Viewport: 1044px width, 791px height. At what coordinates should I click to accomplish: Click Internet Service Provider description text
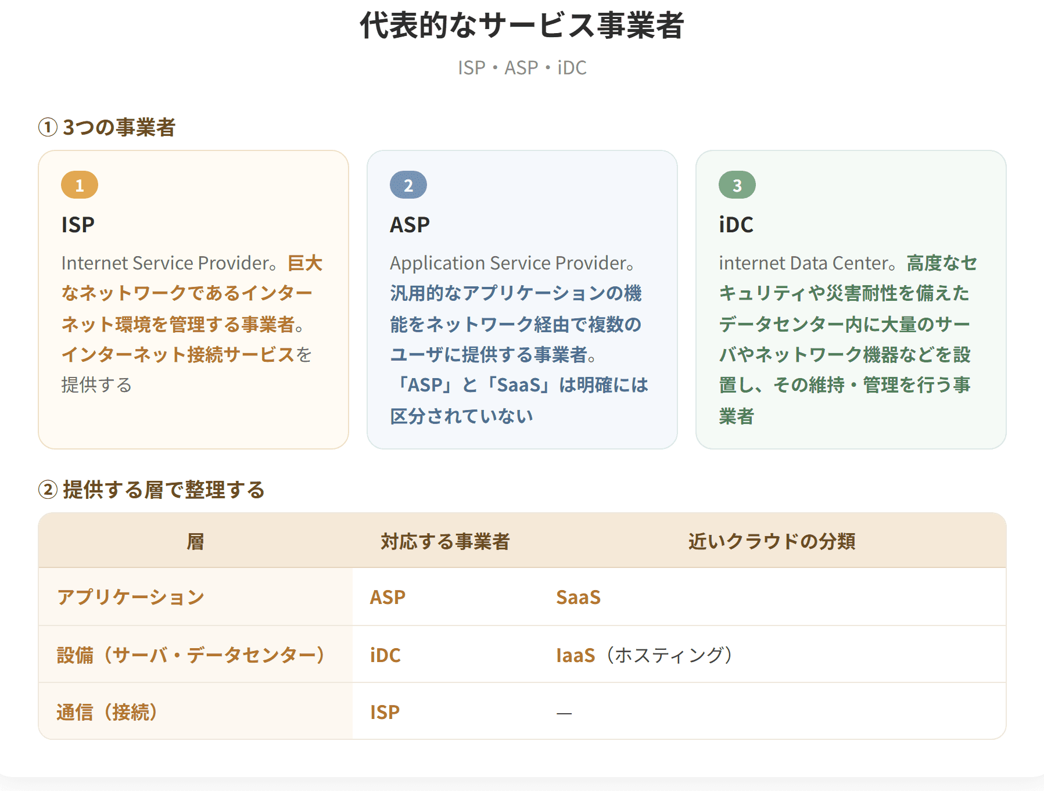[193, 323]
